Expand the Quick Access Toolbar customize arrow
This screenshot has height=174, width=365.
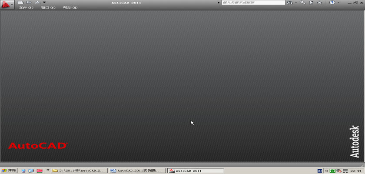click(x=44, y=3)
